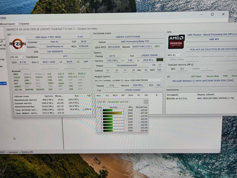Click the tRFC 224 timing value
237x178 pixels.
click(x=159, y=70)
